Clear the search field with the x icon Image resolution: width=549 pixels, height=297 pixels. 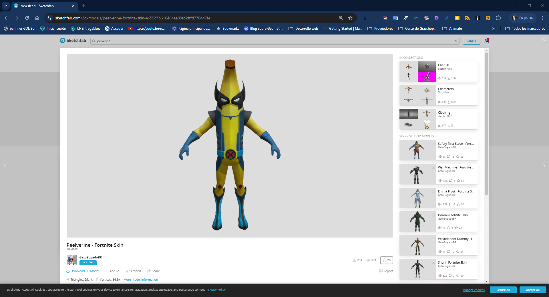click(456, 41)
